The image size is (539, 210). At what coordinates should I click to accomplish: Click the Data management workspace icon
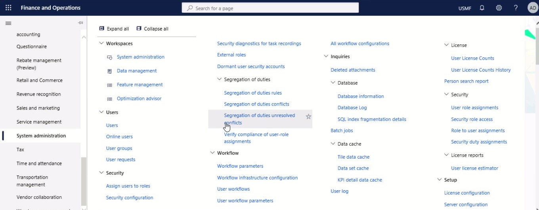pos(110,71)
